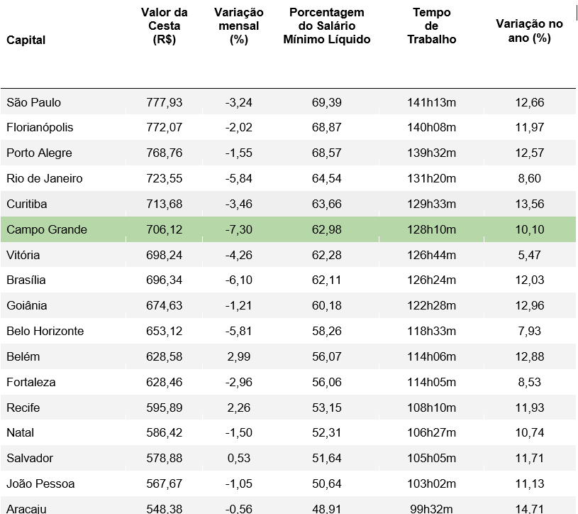Click Belém monthly variation 2,99
The image size is (578, 514).
pyautogui.click(x=238, y=357)
